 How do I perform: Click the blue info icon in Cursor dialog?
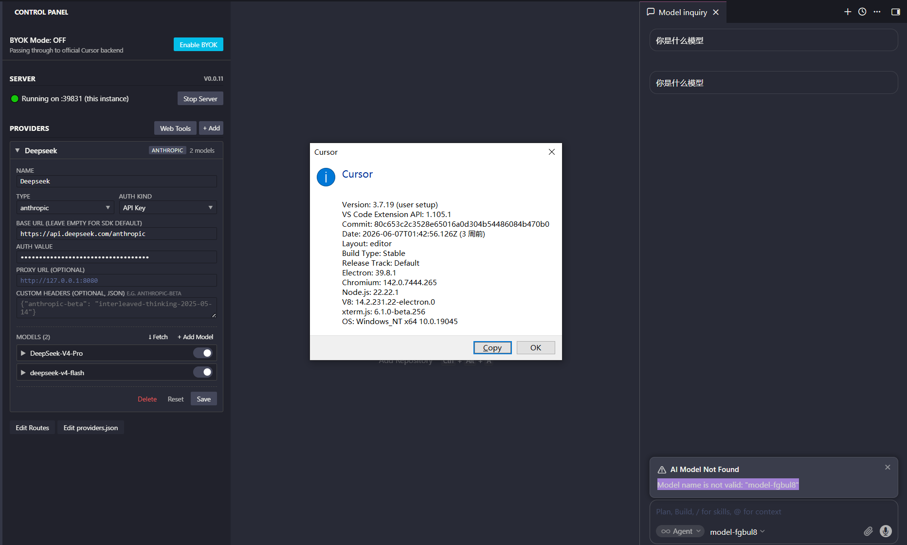pos(326,177)
